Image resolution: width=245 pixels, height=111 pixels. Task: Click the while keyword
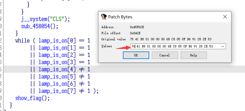click(23, 41)
